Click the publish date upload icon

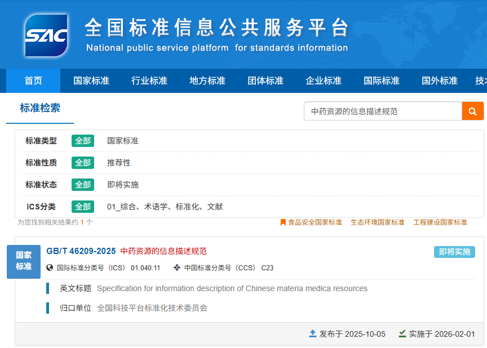tap(313, 333)
